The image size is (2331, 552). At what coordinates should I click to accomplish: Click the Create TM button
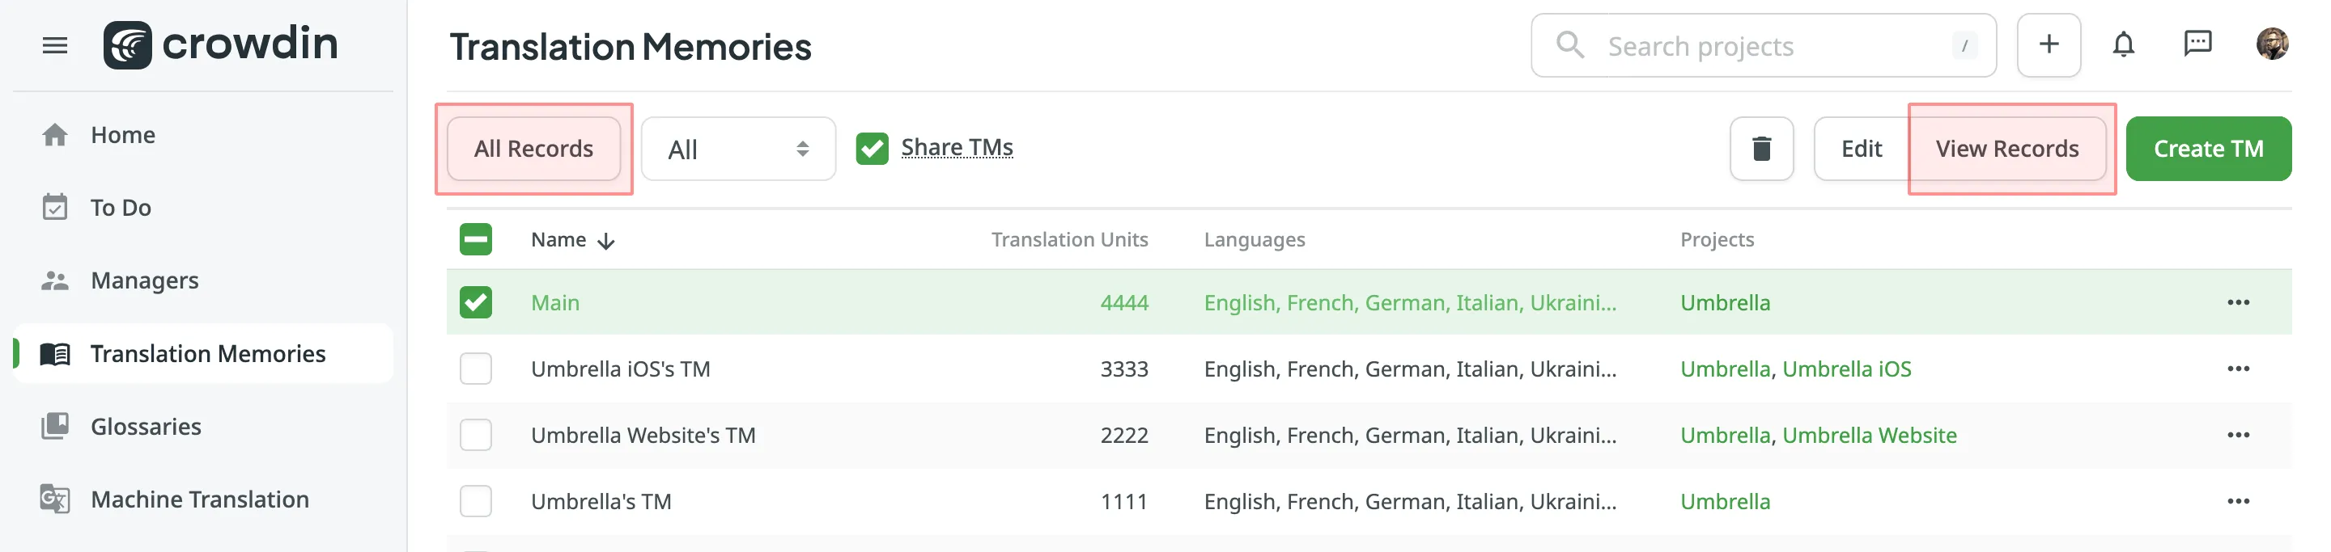click(x=2208, y=148)
